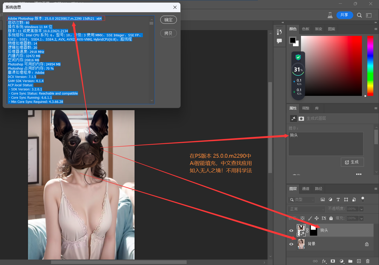379x265 pixels.
Task: Click the 背景 layer lock icon
Action: tap(367, 244)
